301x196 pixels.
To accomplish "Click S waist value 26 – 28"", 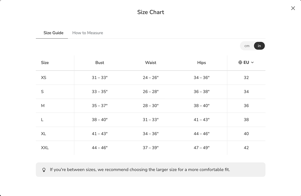I will coord(151,92).
